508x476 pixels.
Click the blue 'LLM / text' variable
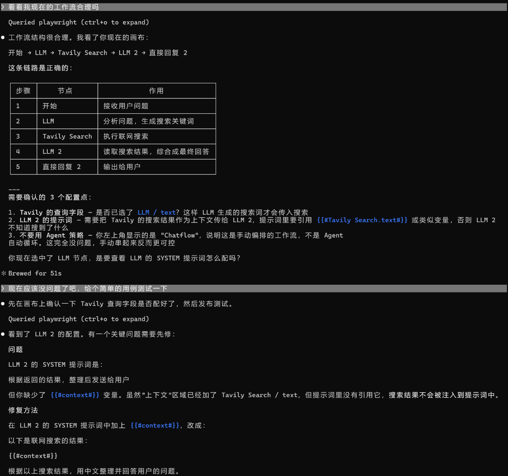(x=157, y=212)
